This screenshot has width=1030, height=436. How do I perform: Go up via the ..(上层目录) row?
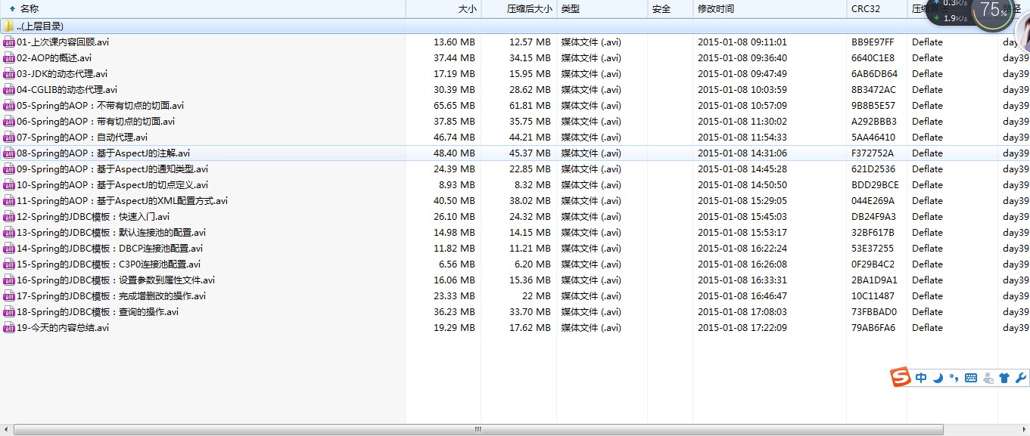(x=515, y=26)
